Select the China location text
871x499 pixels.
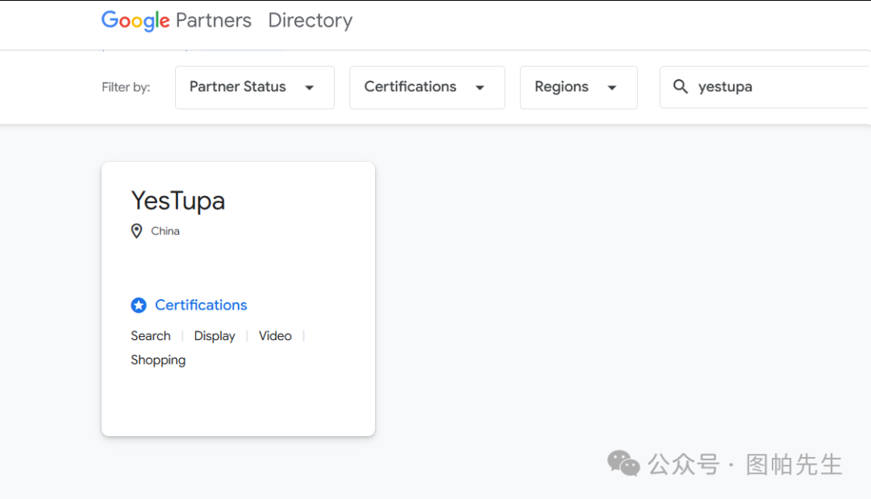[165, 231]
